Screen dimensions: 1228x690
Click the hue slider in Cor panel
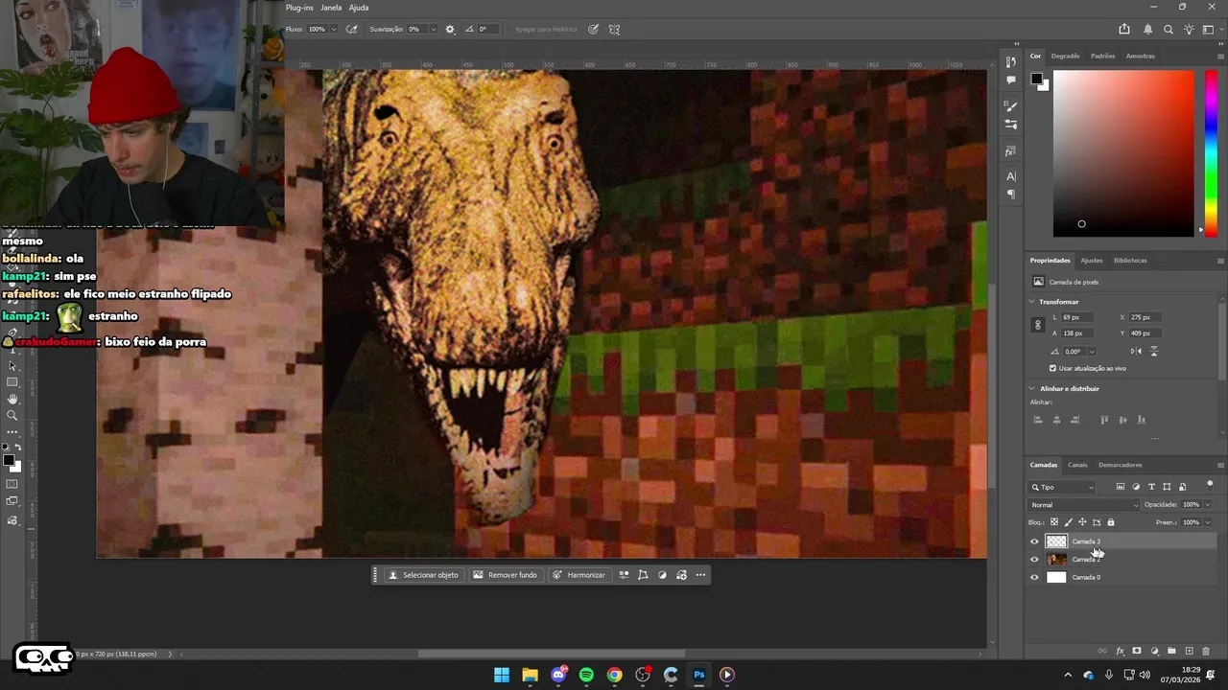1211,153
